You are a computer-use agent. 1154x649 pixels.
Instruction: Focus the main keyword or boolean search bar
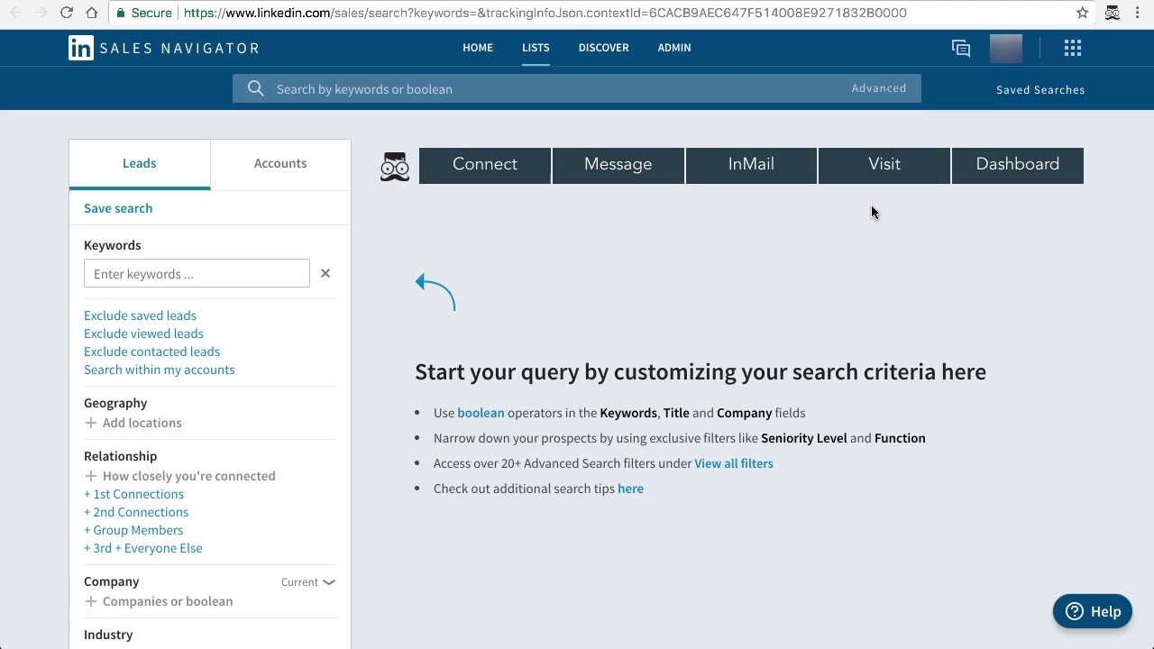tap(577, 88)
